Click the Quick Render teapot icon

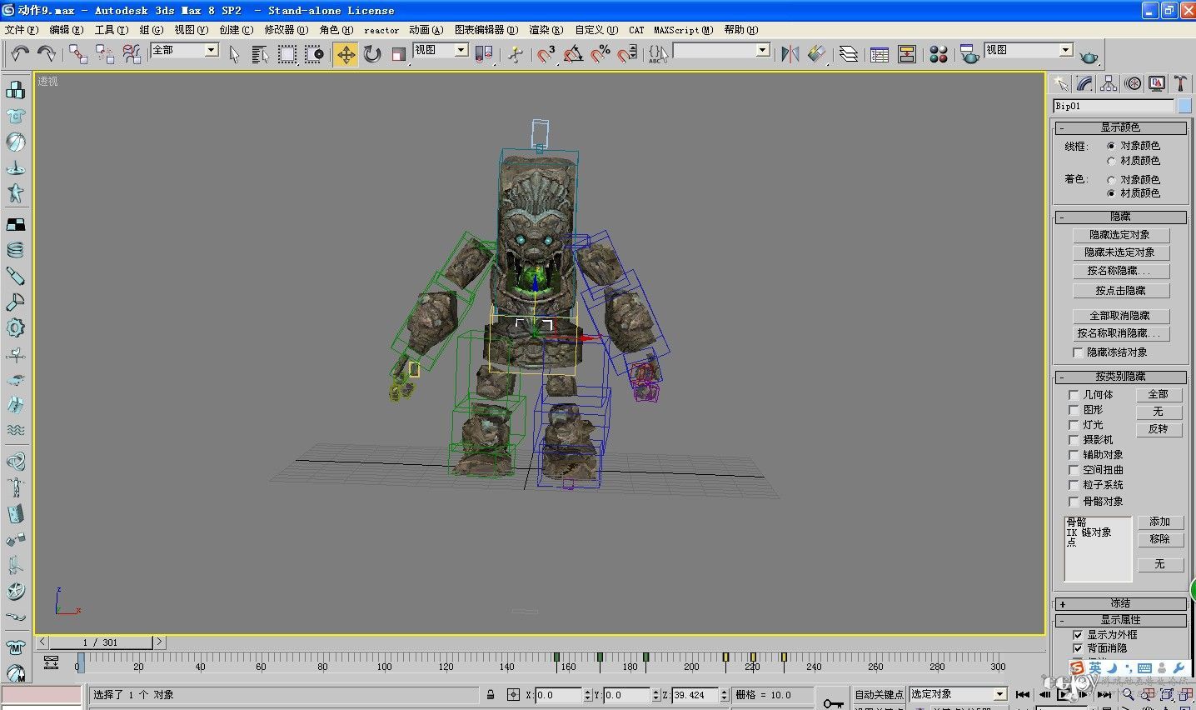1089,56
